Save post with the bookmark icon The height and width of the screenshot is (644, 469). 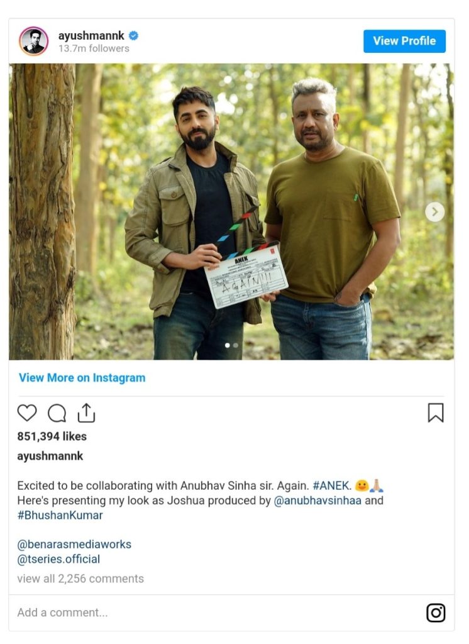pos(436,413)
